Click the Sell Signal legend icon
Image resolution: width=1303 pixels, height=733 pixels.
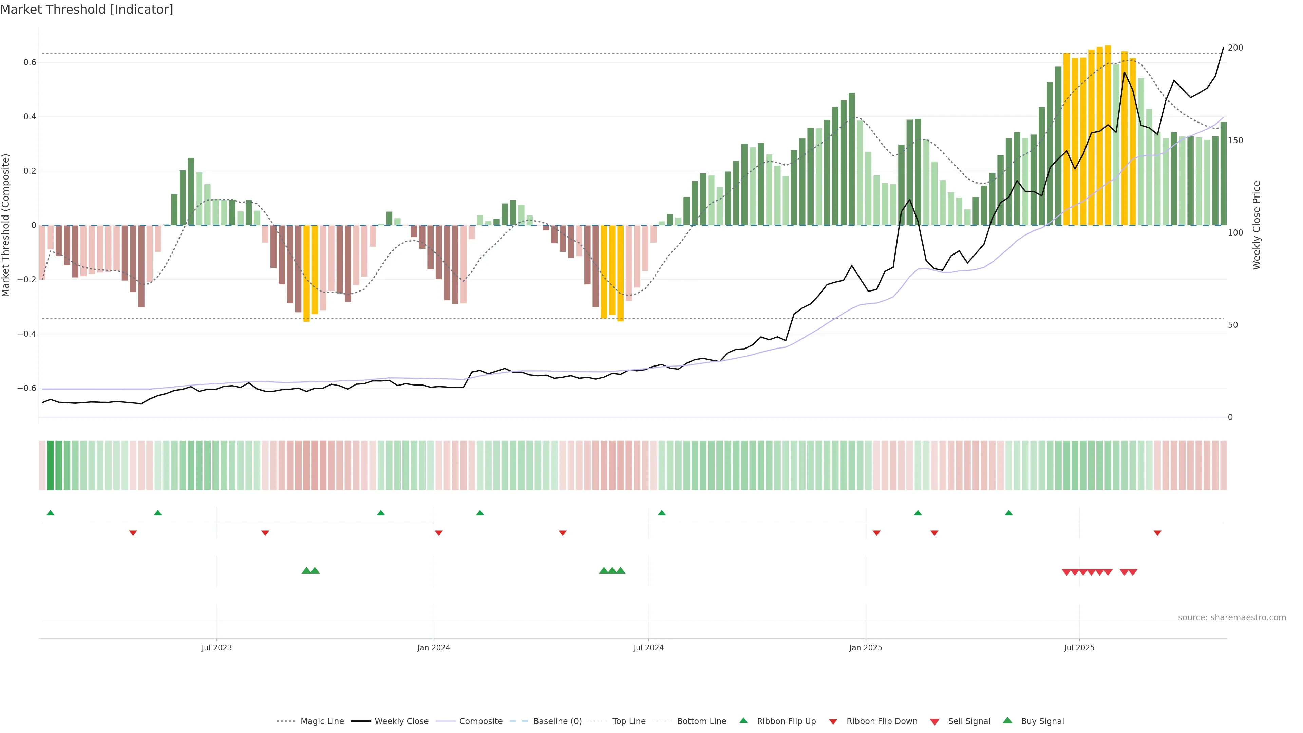[935, 722]
